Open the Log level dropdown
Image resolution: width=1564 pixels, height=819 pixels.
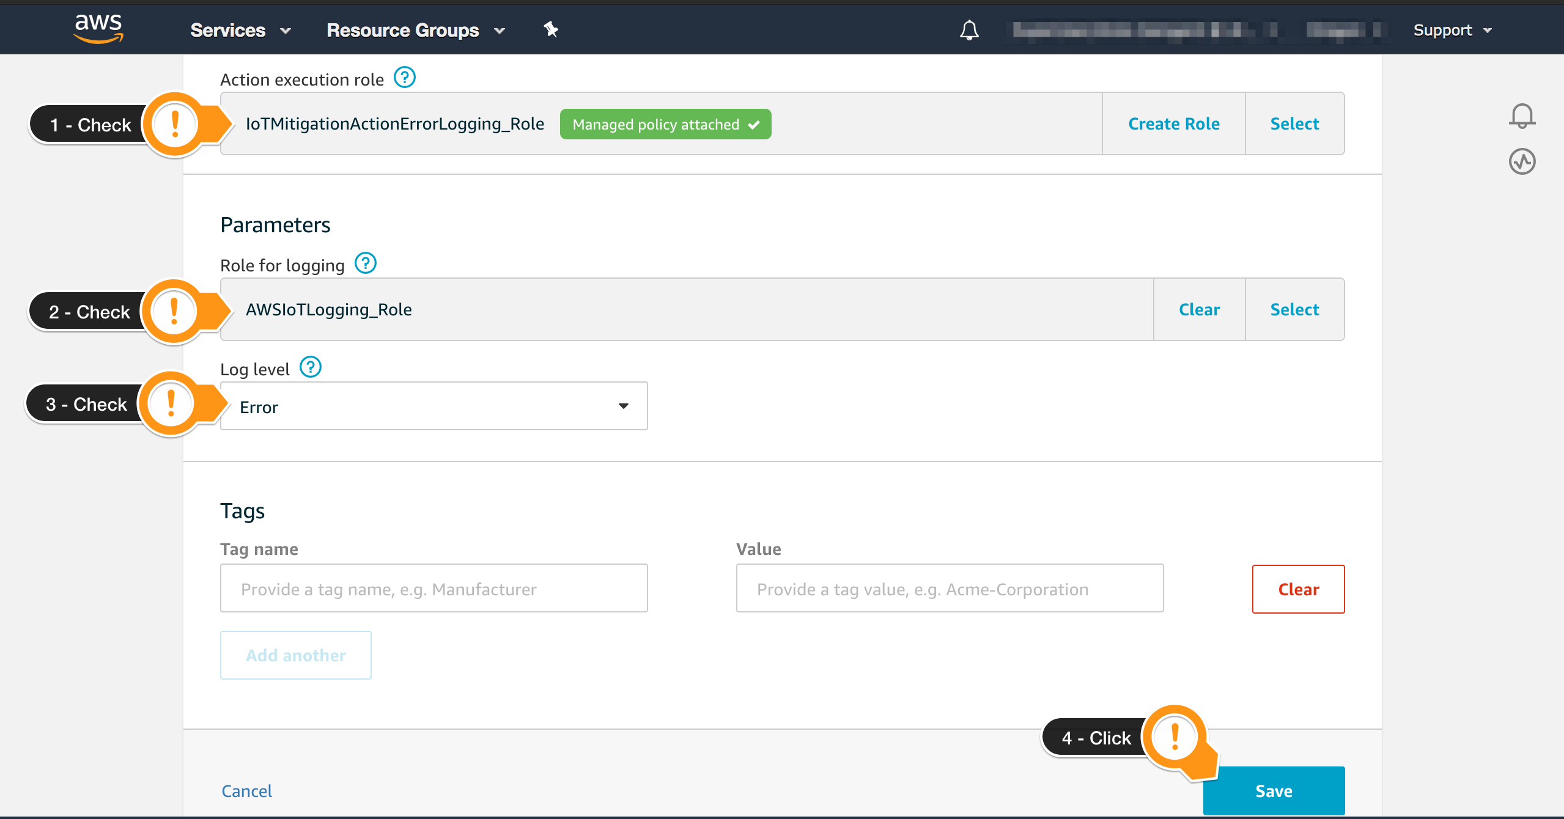434,406
